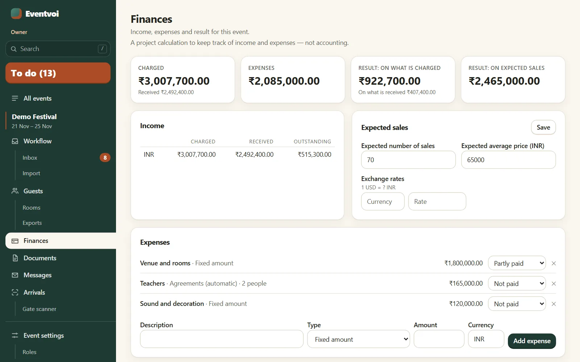The width and height of the screenshot is (580, 362).
Task: Open the All events menu item
Action: tap(58, 98)
